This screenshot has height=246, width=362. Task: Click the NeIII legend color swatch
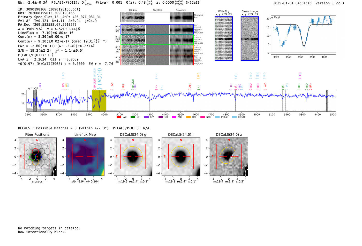(x=202, y=117)
